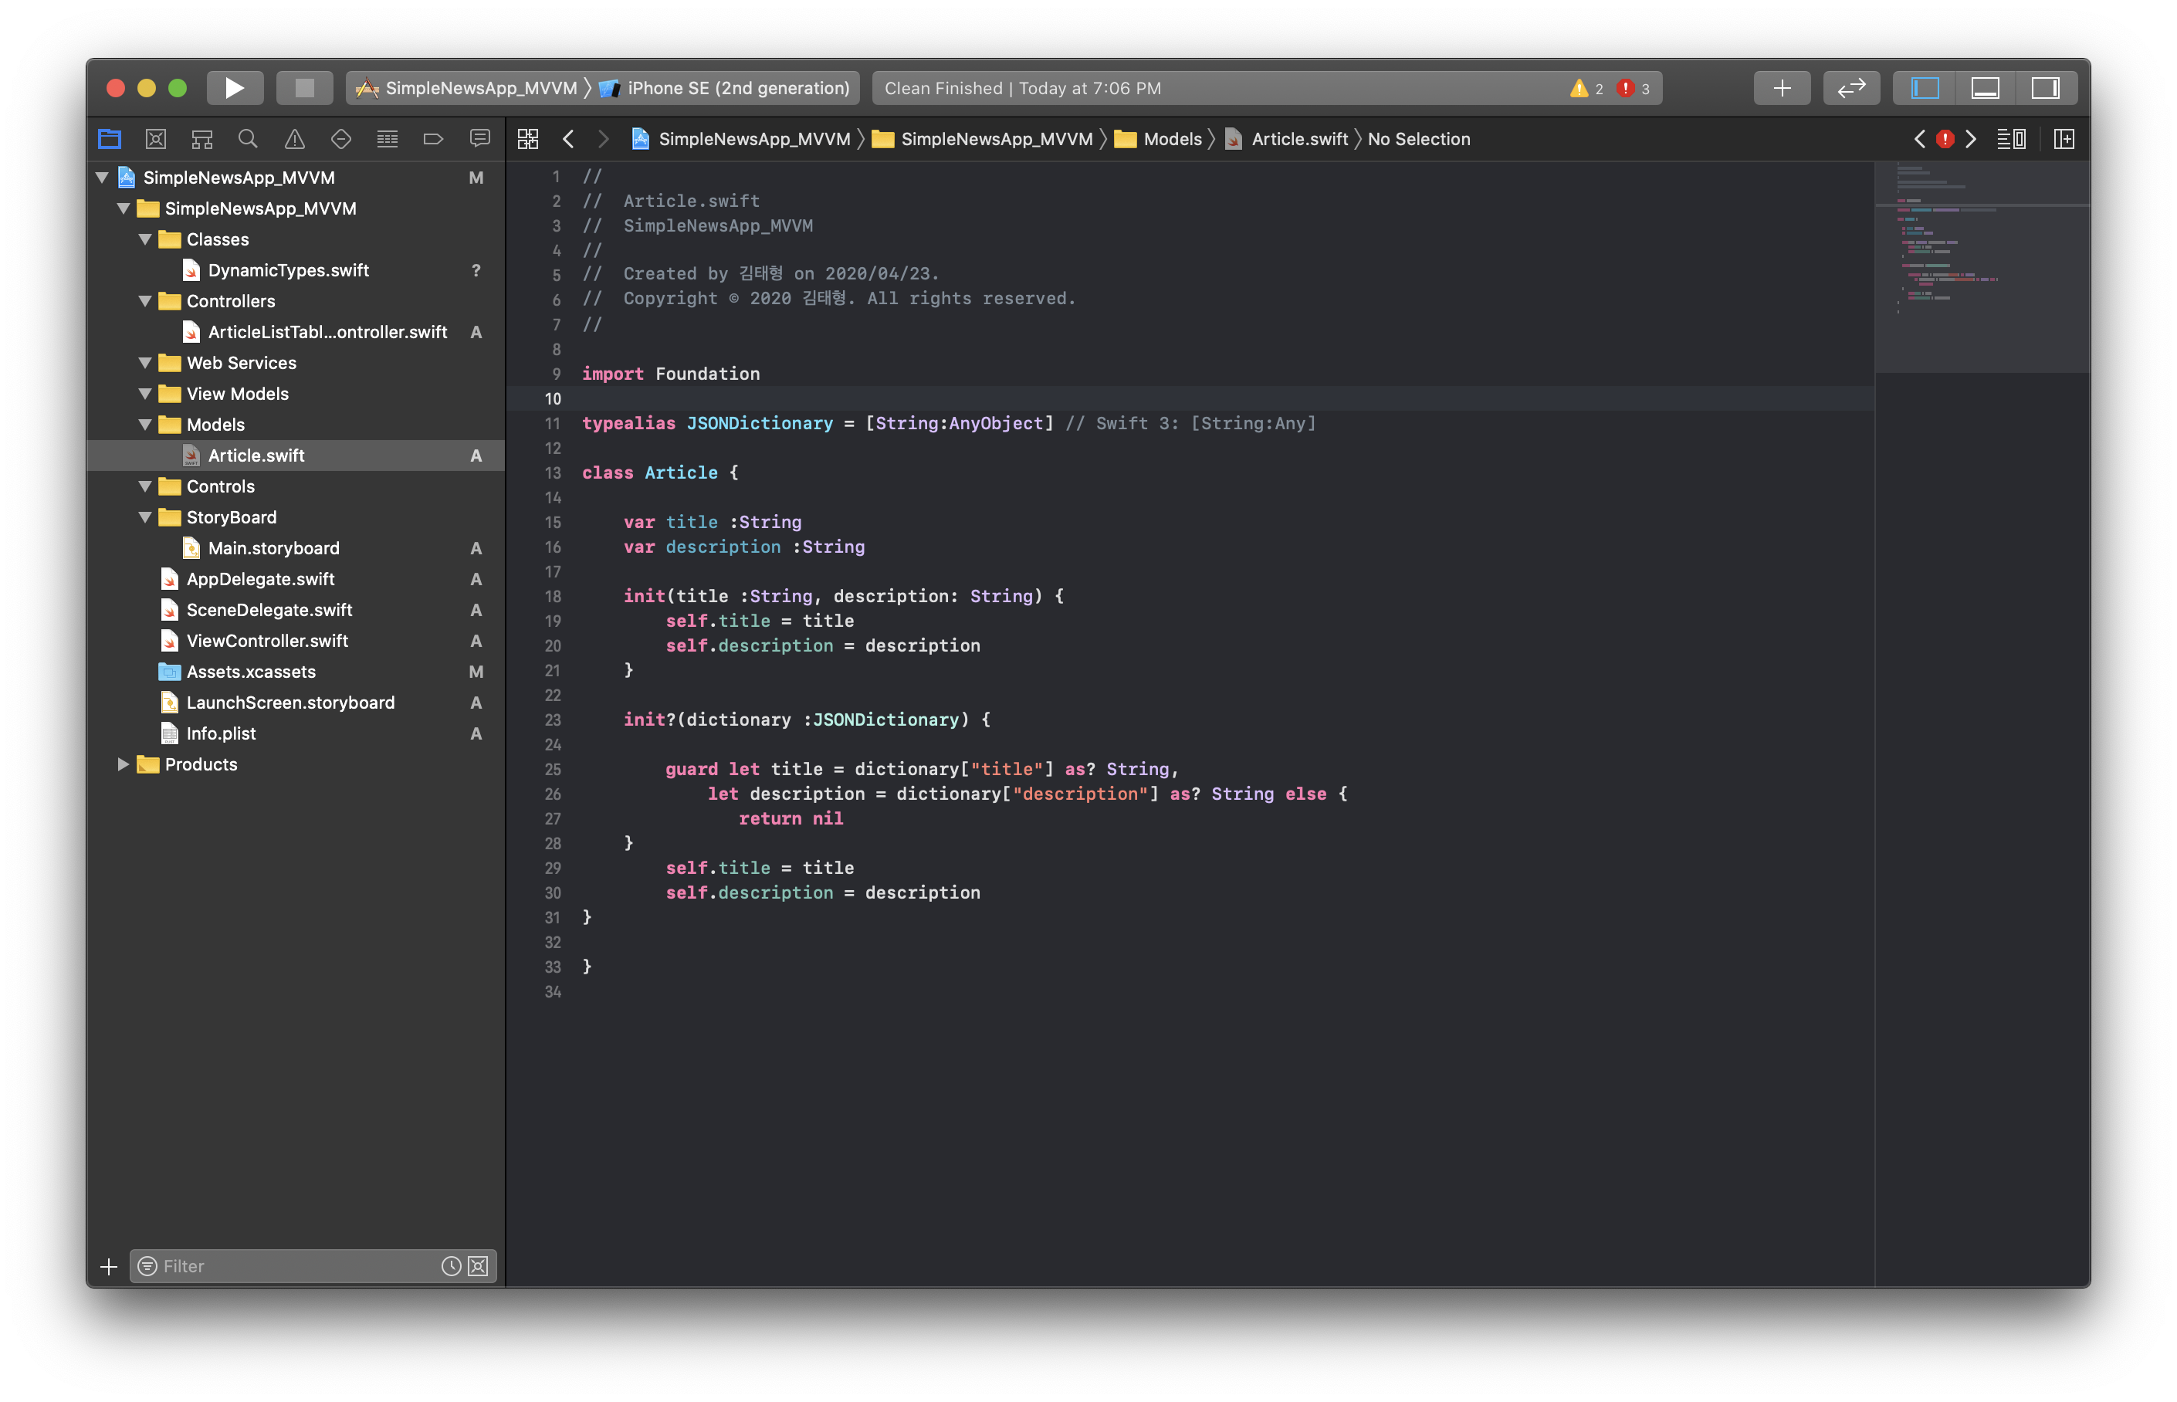The image size is (2177, 1402).
Task: Collapse the StoryBoard folder disclosure triangle
Action: pyautogui.click(x=146, y=517)
